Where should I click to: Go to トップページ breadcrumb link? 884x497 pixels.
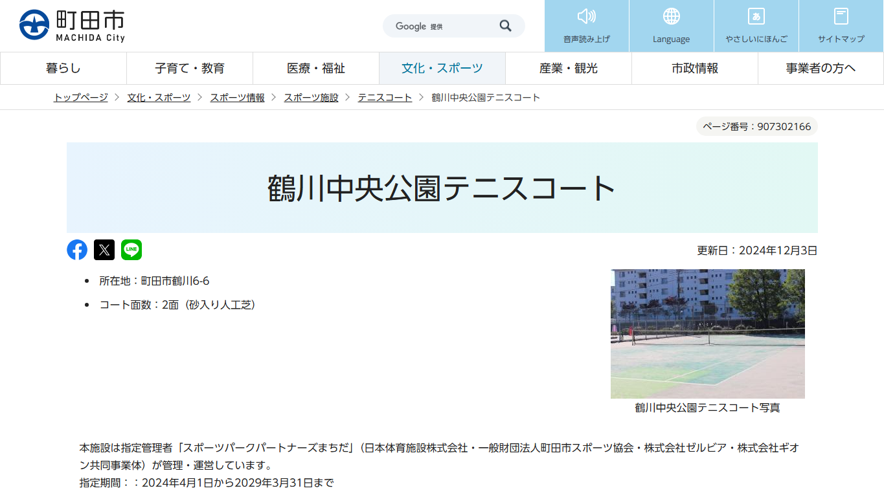pyautogui.click(x=81, y=98)
